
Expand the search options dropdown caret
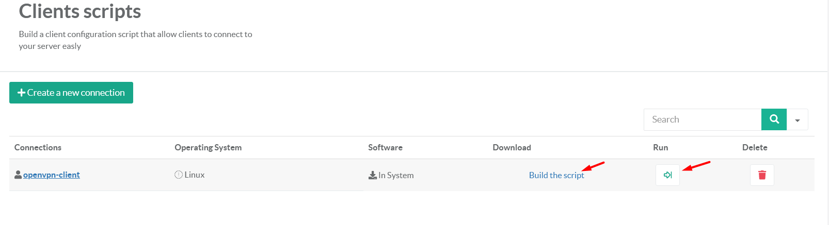coord(798,120)
